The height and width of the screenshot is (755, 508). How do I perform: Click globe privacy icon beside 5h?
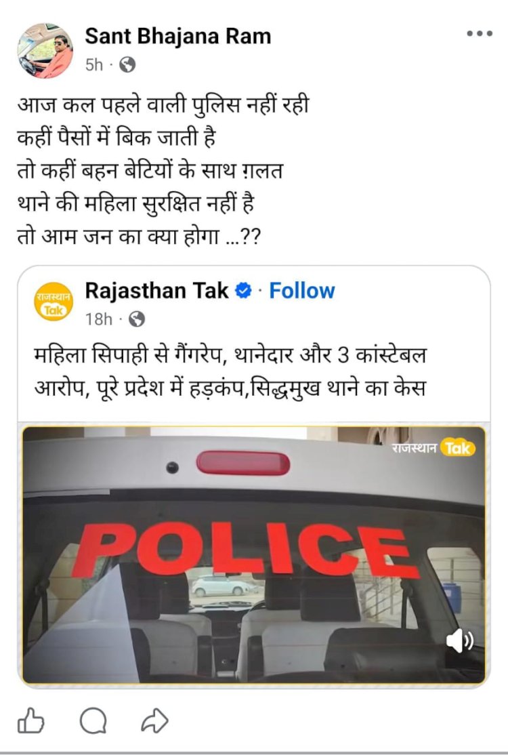coord(127,64)
